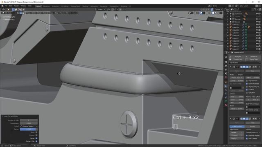Viewport: 262px width, 147px height.
Task: Toggle Flip Normals checkbox in Solidify modifier
Action: (x=247, y=81)
